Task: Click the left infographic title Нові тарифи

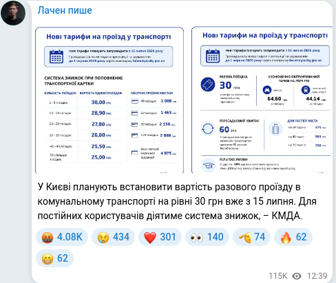Action: tap(109, 37)
